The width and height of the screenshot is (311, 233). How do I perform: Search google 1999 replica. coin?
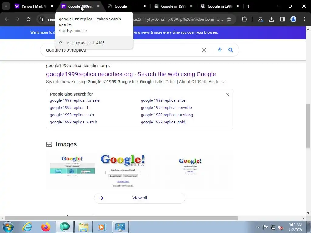[72, 115]
